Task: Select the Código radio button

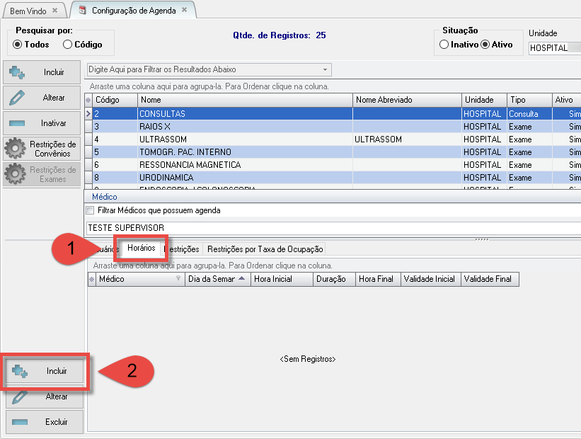Action: (x=67, y=44)
